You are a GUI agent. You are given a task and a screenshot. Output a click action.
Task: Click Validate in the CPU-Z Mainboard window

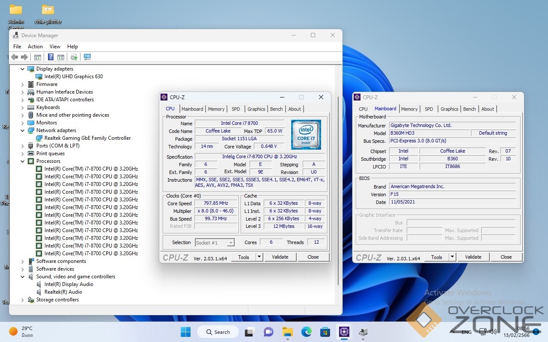[x=473, y=257]
